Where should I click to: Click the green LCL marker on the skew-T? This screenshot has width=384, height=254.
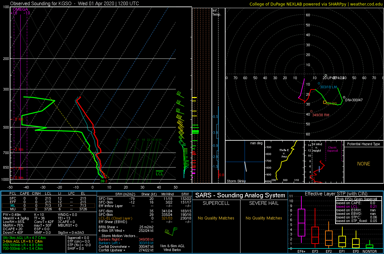[160, 173]
